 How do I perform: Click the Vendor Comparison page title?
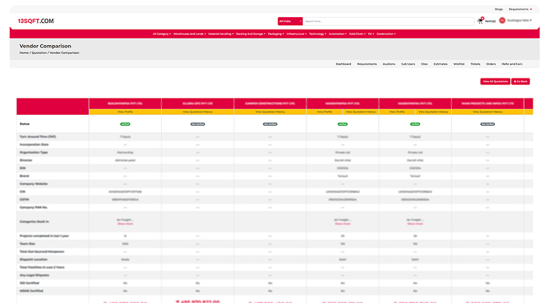coord(45,46)
